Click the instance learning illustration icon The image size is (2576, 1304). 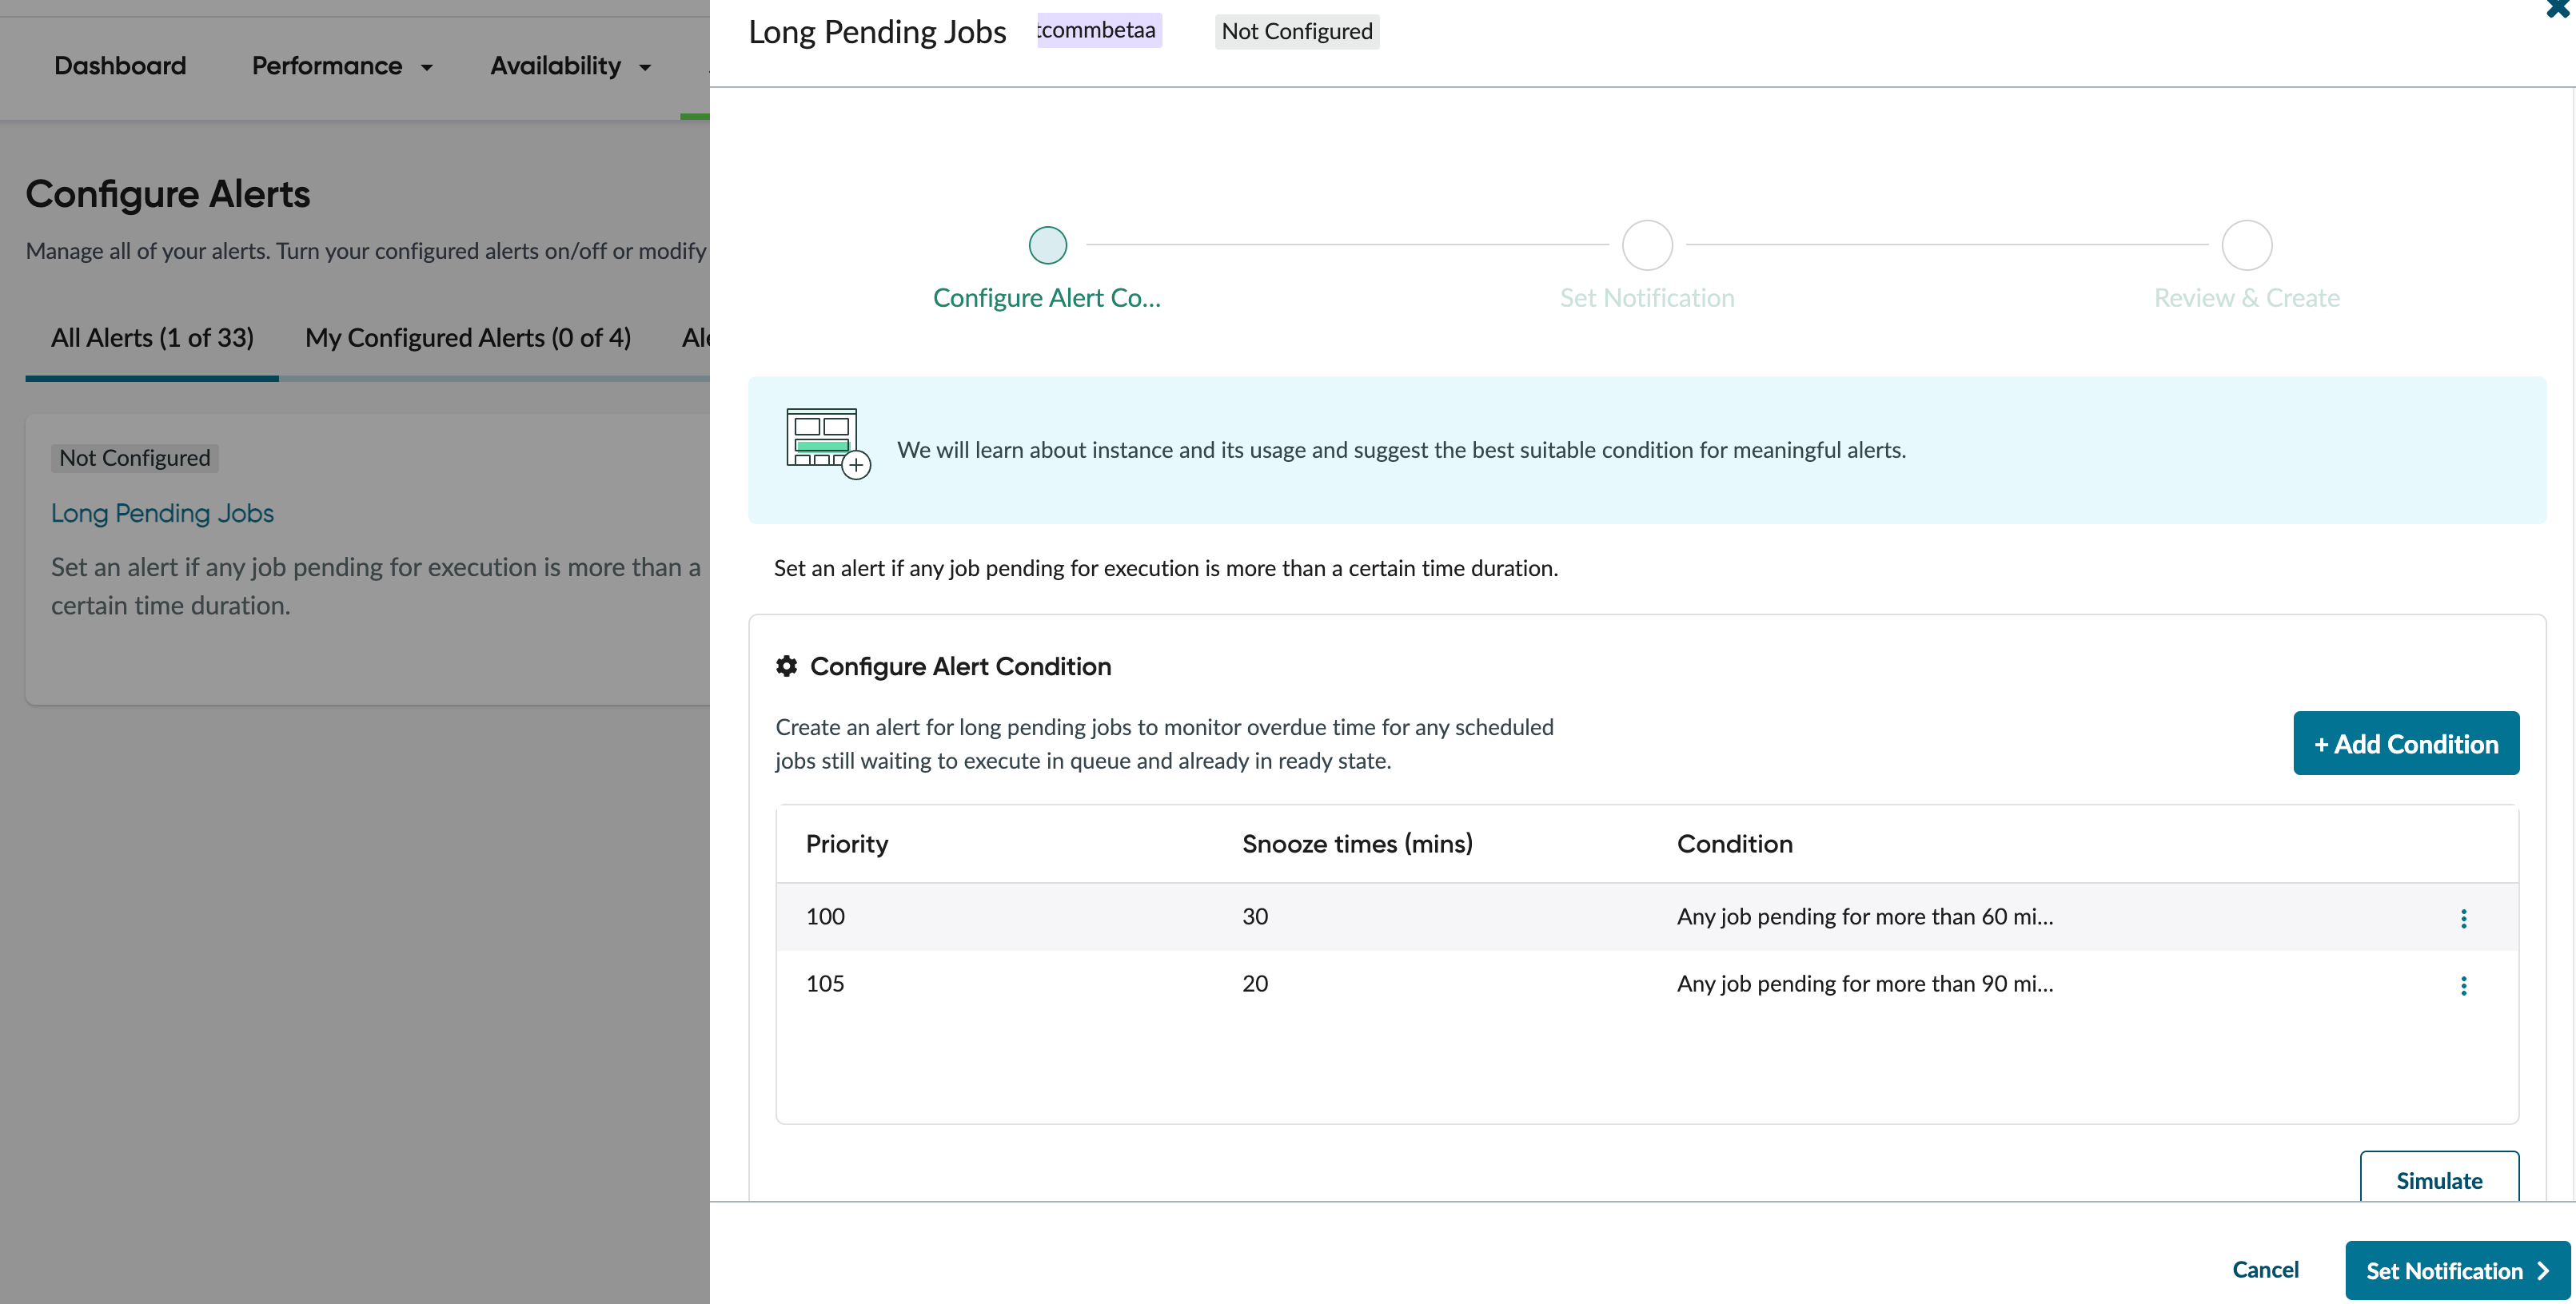(828, 443)
